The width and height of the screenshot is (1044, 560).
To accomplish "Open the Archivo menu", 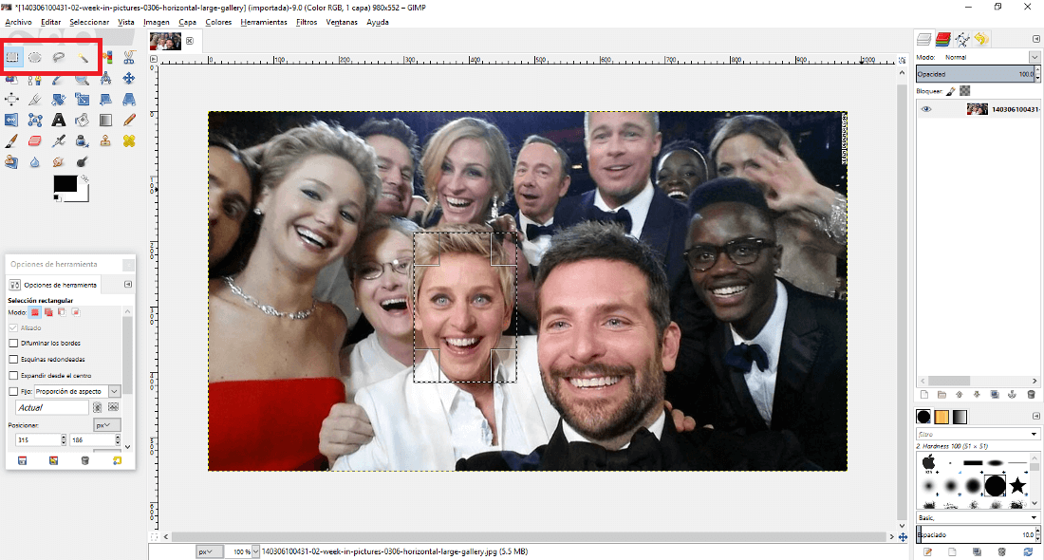I will coord(19,22).
